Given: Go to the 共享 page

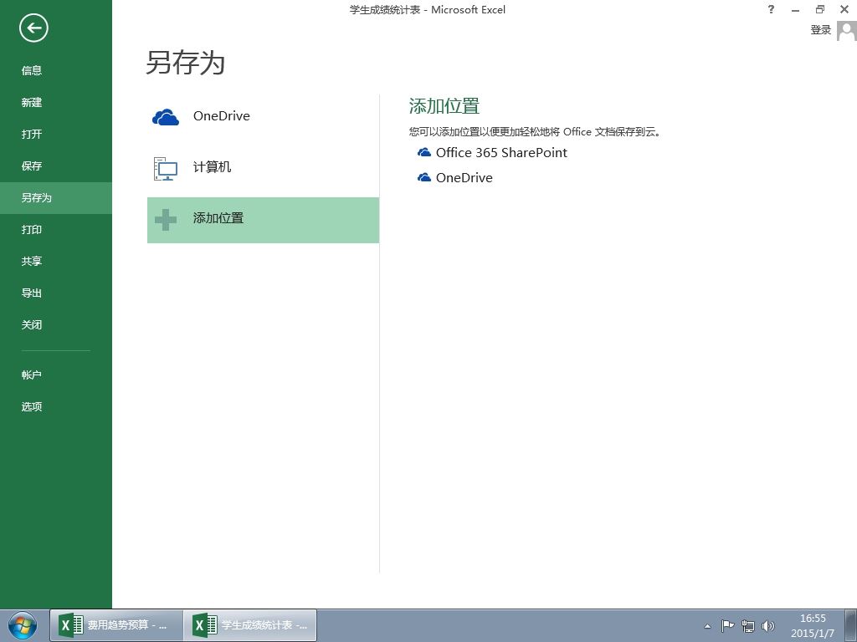Looking at the screenshot, I should (32, 261).
